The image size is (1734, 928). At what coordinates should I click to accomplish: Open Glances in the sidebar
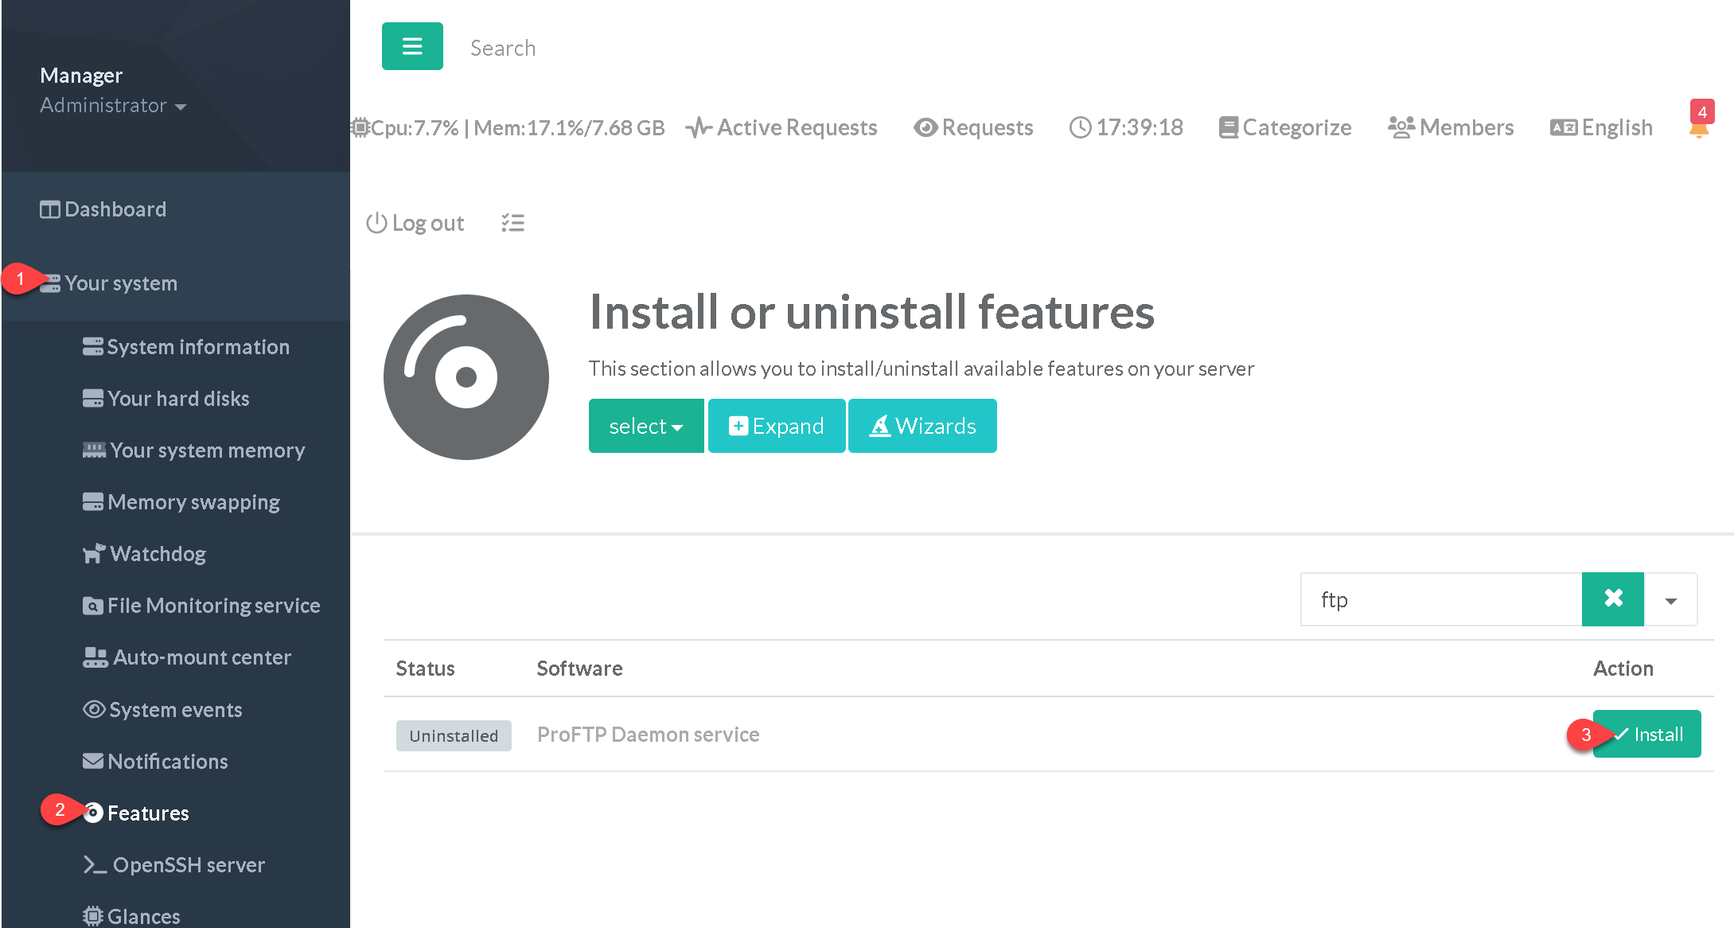142,916
